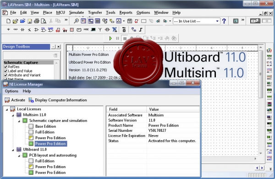The height and width of the screenshot is (179, 275).
Task: Pause the running simulation
Action: pyautogui.click(x=117, y=38)
